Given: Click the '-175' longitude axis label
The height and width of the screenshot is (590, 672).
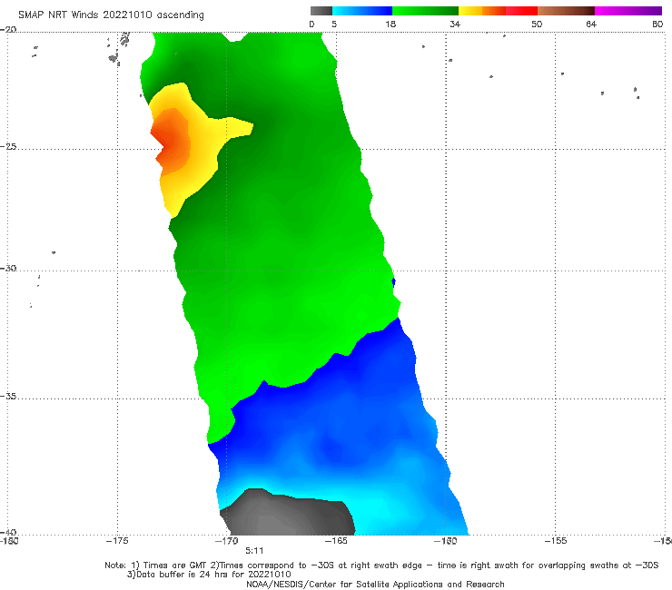Looking at the screenshot, I should 117,541.
